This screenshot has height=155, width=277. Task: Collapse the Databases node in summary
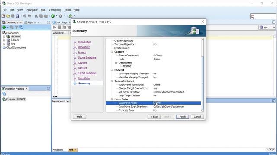pyautogui.click(x=116, y=63)
